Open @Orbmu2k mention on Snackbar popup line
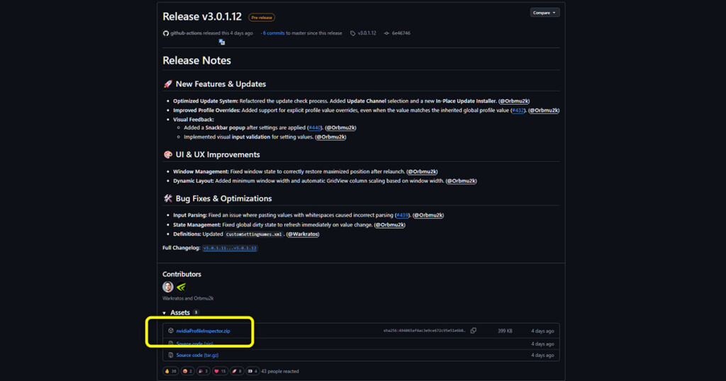Screen dimensions: 726x381 pyautogui.click(x=340, y=127)
